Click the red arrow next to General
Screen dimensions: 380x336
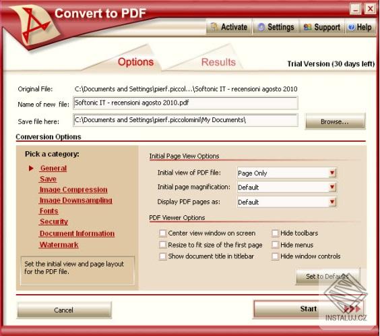(x=31, y=168)
